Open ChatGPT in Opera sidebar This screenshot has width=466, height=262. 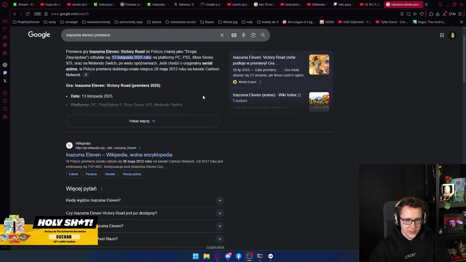coord(5,65)
